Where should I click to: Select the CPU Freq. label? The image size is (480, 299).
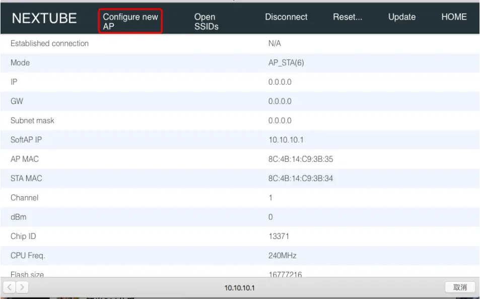[28, 256]
